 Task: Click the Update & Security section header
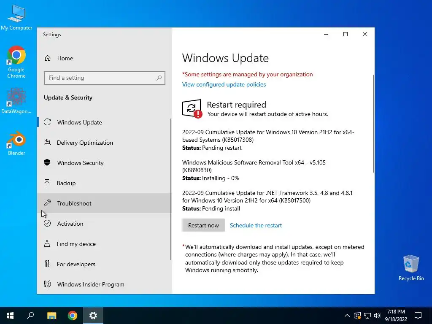[68, 97]
